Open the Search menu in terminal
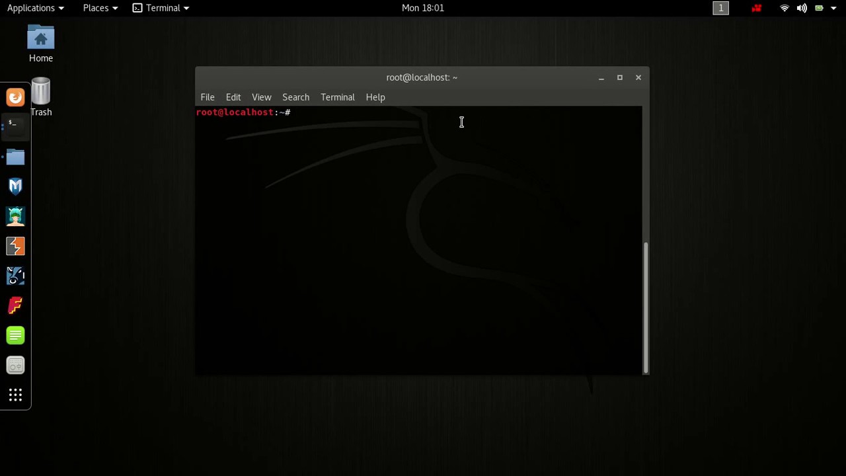Image resolution: width=846 pixels, height=476 pixels. click(x=295, y=97)
